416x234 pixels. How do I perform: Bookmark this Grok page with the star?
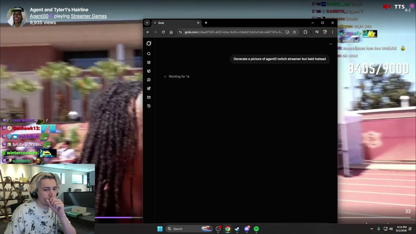pyautogui.click(x=294, y=32)
